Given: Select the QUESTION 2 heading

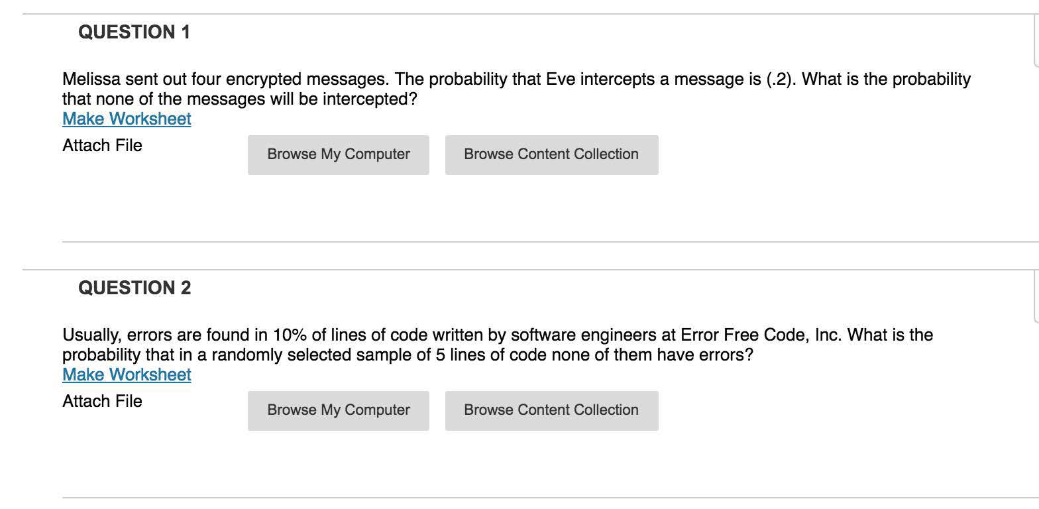Looking at the screenshot, I should click(x=135, y=288).
